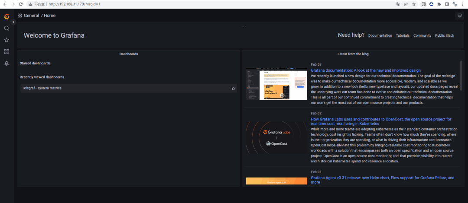Open the Grafana logo home menu
The height and width of the screenshot is (203, 468).
click(x=6, y=16)
